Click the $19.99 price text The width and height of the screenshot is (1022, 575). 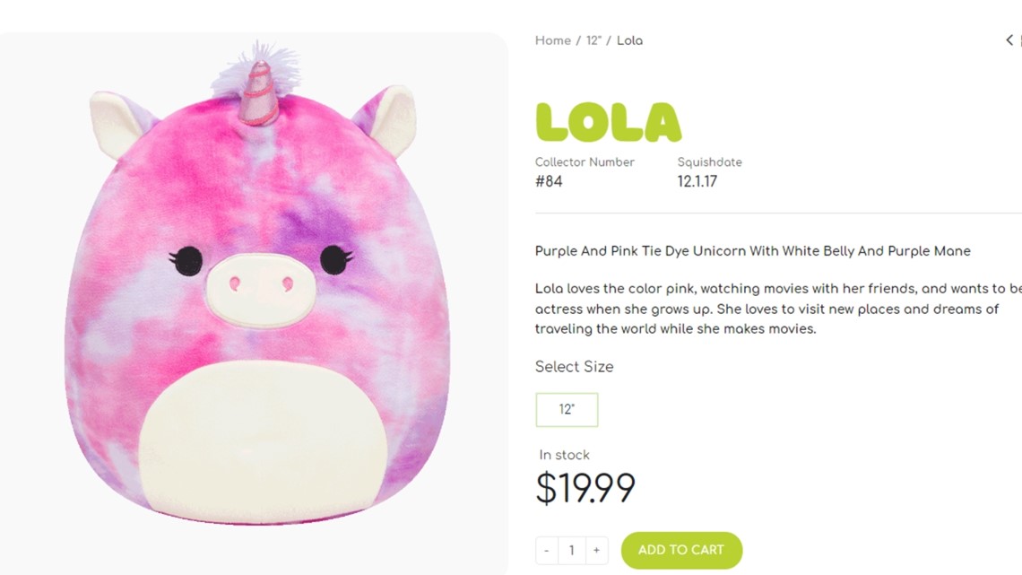[585, 487]
